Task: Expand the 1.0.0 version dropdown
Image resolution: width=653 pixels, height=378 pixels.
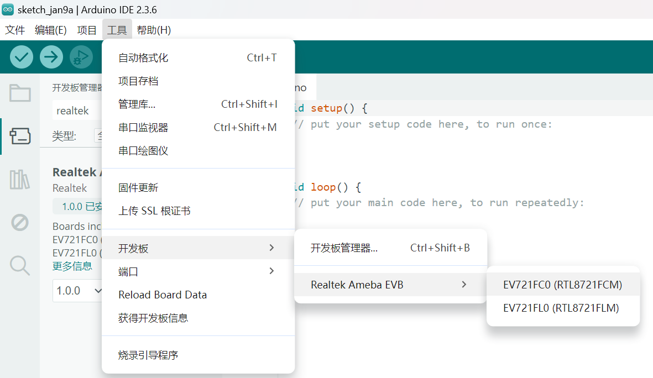Action: click(79, 291)
